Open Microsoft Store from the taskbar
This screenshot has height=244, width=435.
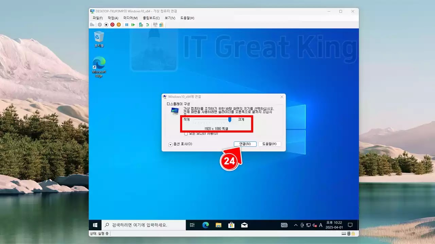(x=231, y=225)
